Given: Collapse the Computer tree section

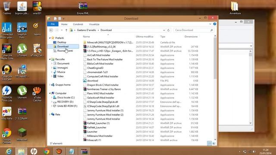Looking at the screenshot, I should coord(50,93).
